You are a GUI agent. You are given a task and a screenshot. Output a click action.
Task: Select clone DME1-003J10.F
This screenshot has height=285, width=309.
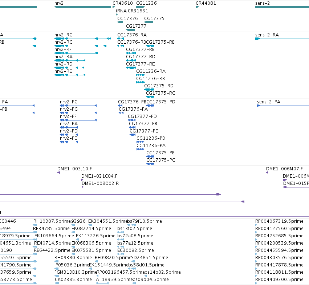click(74, 169)
